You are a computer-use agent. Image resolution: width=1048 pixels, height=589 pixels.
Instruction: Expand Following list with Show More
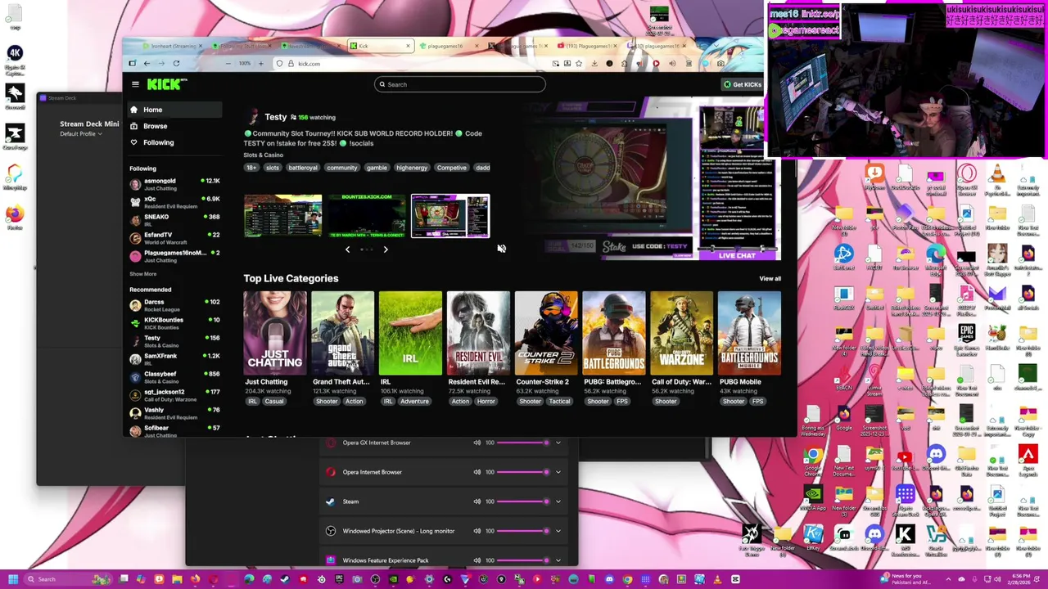142,274
